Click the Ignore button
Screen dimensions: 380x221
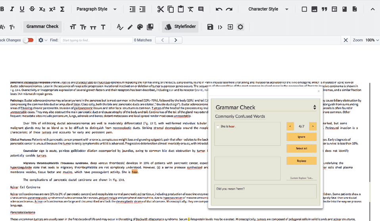(x=301, y=137)
